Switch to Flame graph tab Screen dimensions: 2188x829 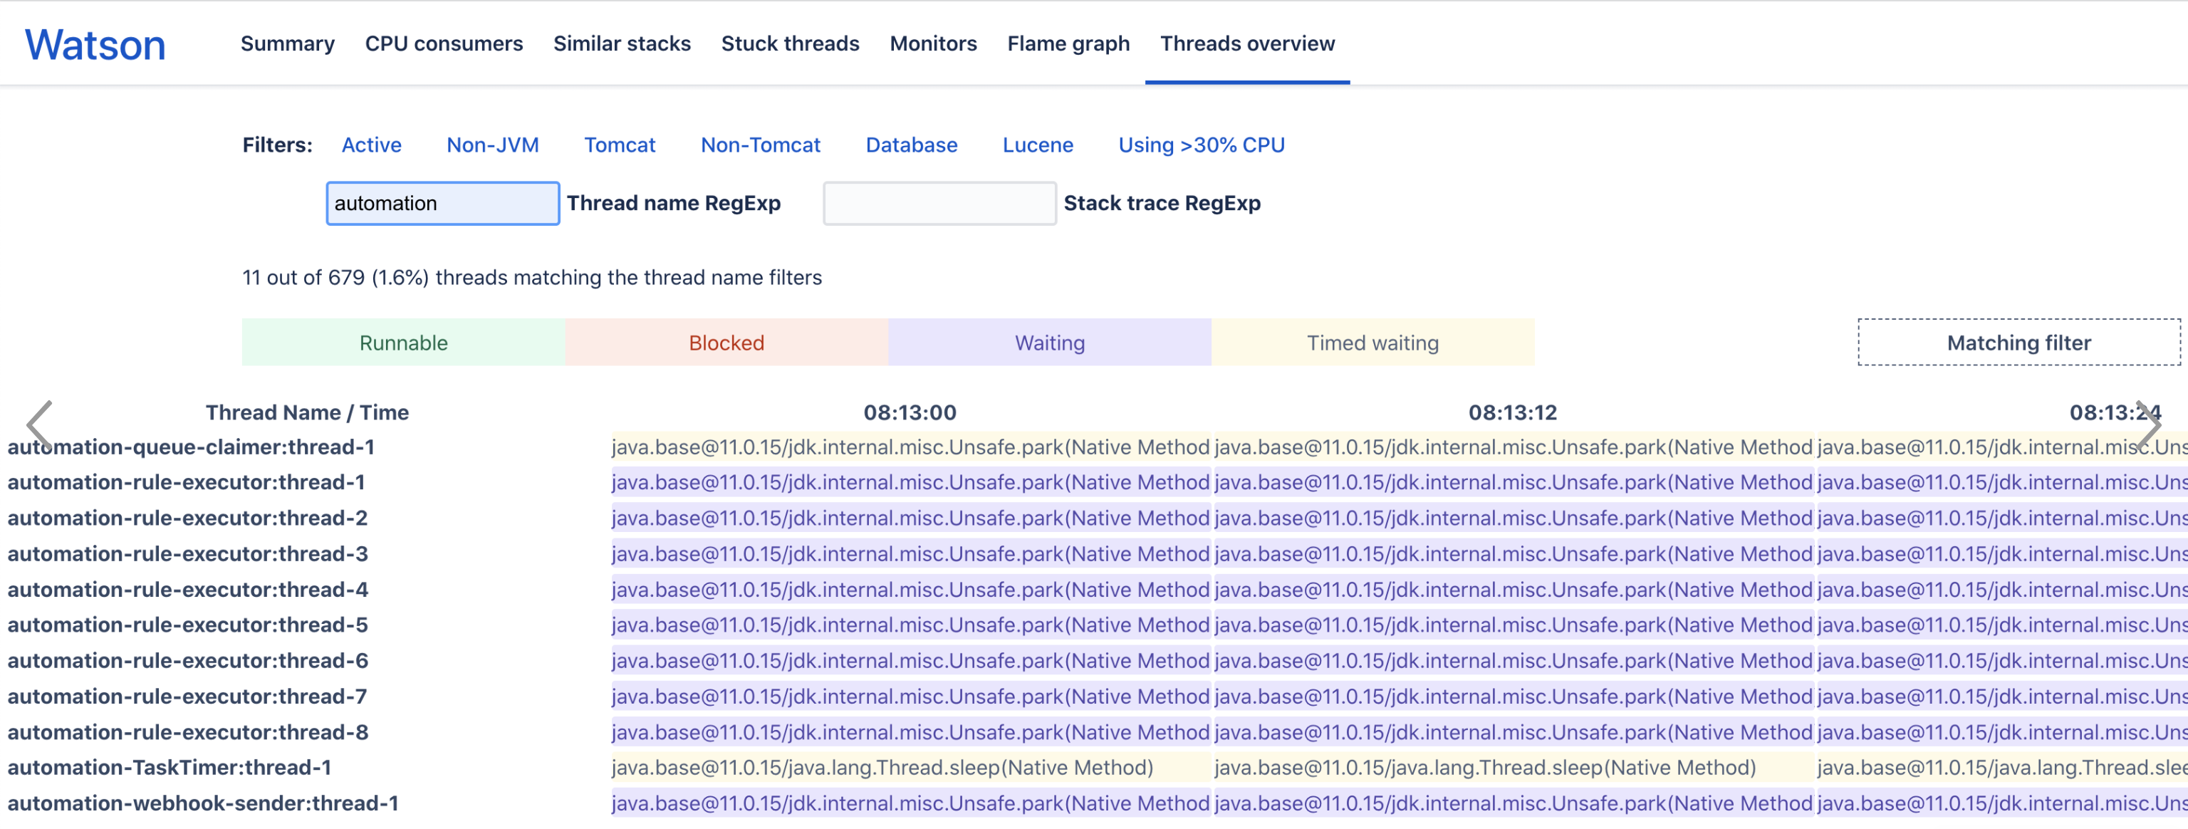click(x=1068, y=43)
